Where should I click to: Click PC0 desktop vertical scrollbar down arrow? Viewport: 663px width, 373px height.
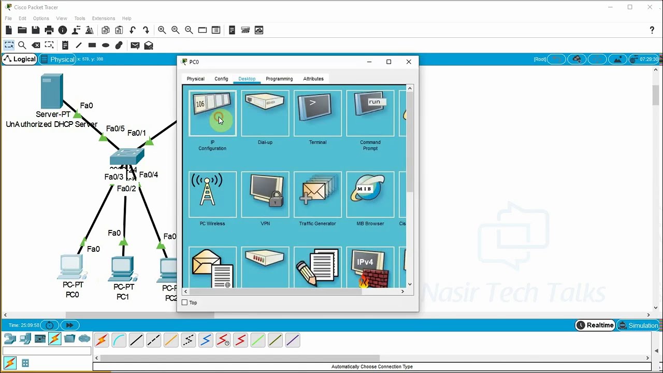tap(410, 284)
